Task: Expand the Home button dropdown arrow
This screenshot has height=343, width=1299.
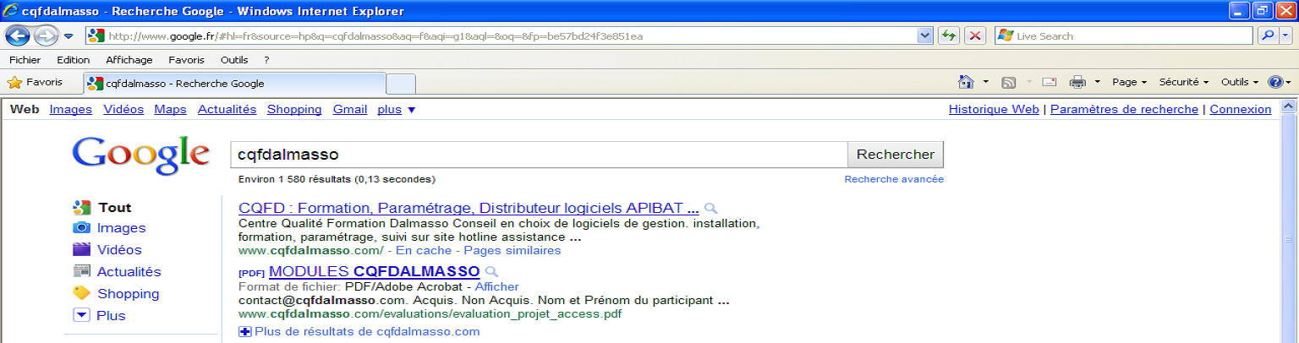Action: [x=985, y=82]
